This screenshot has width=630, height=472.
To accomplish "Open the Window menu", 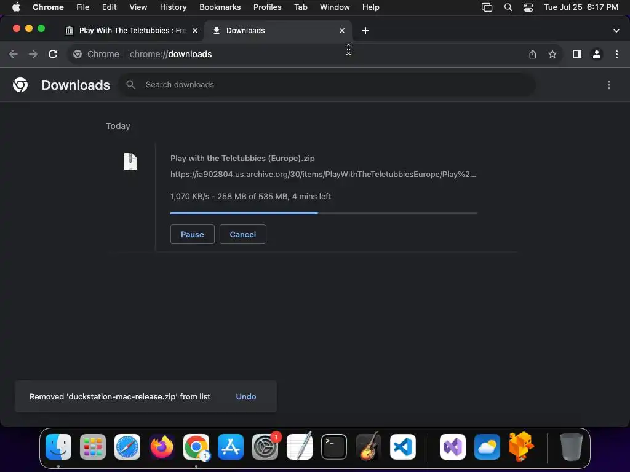I will point(335,7).
